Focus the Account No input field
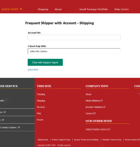The image size is (140, 147). pyautogui.click(x=74, y=37)
